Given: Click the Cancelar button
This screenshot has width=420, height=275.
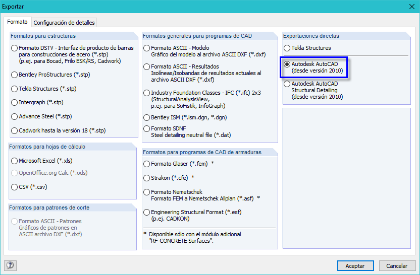Looking at the screenshot, I should click(397, 266).
